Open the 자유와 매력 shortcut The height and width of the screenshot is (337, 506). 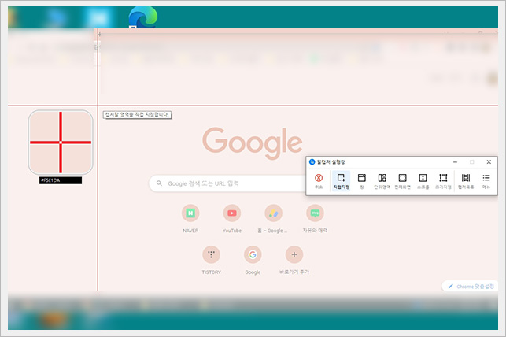pos(315,219)
